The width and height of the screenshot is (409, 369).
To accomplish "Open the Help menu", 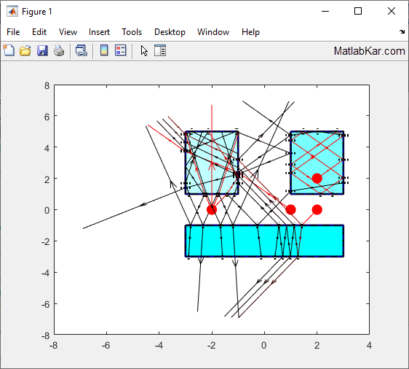I will tap(250, 32).
